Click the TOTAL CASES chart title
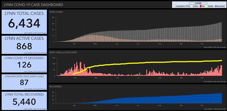Screen dimensions: 227x111 coord(56,12)
